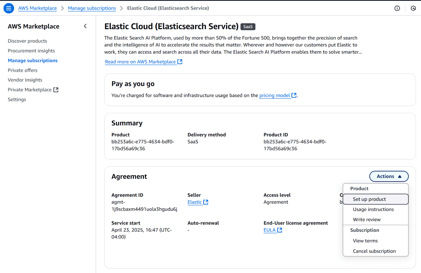Select Cancel subscription option
Image resolution: width=421 pixels, height=273 pixels.
pyautogui.click(x=374, y=251)
